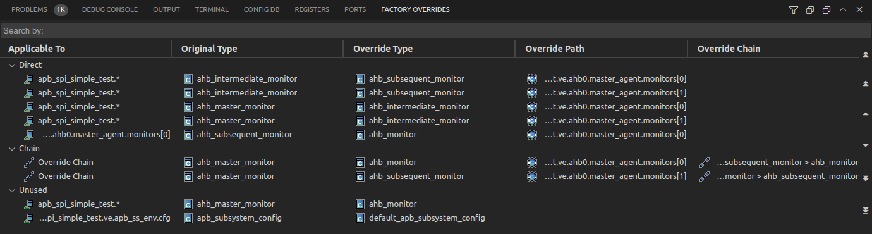Click the collapse all icon in panel toolbar

coord(827,10)
